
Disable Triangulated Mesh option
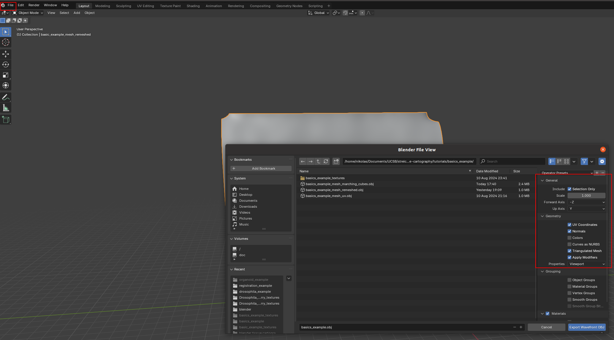569,251
